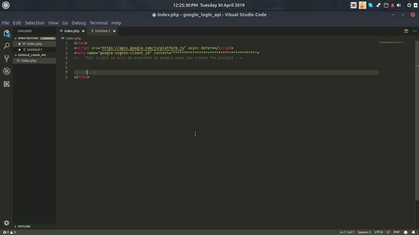Switch to the Untitled-1 editor tab
419x235 pixels.
tap(102, 31)
